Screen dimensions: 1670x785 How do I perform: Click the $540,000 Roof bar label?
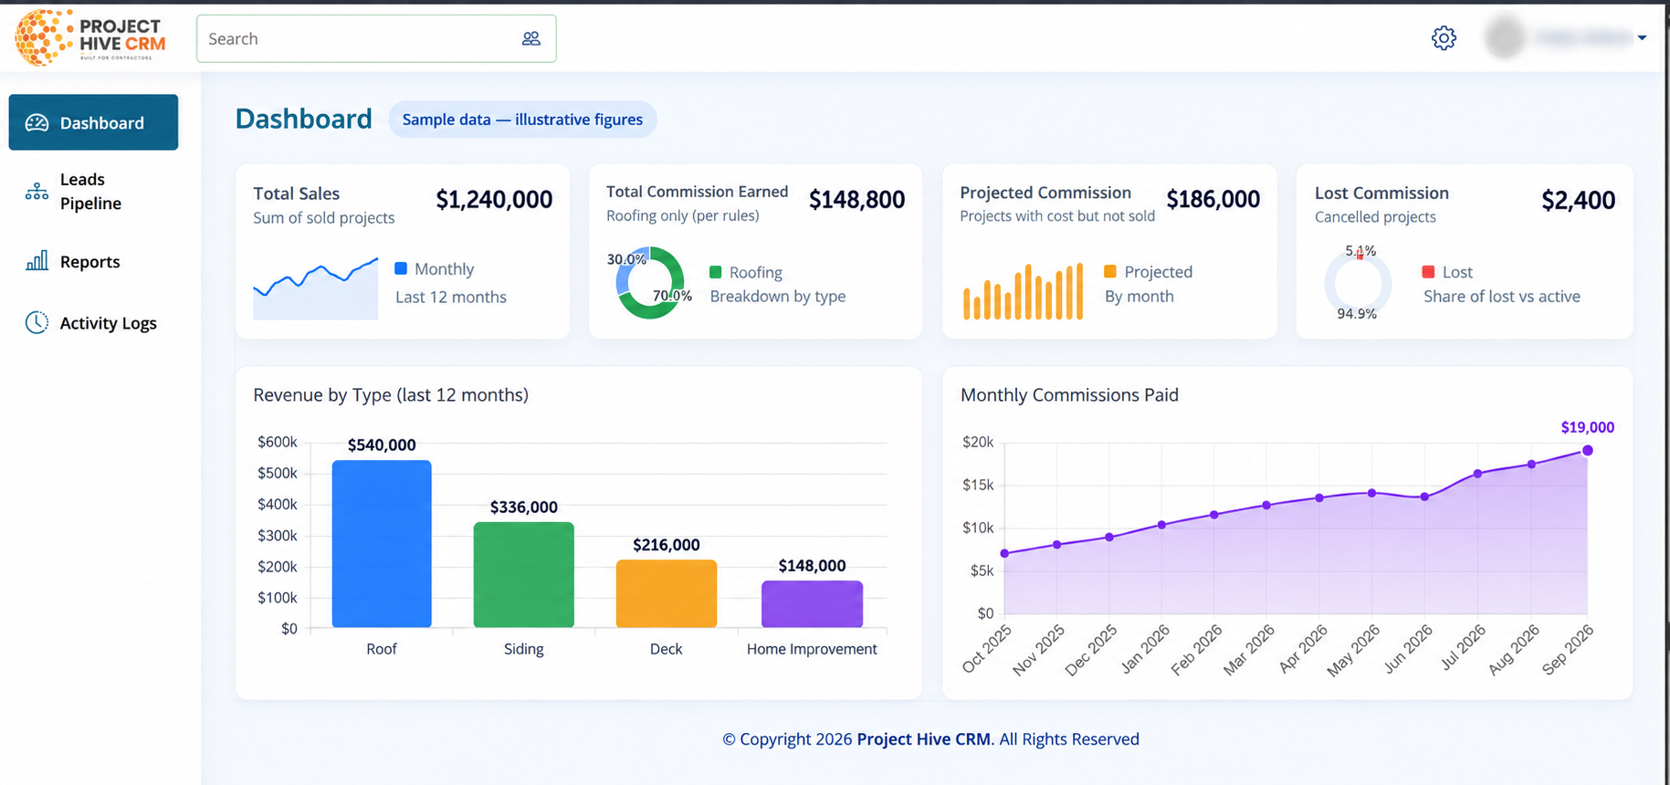(x=382, y=445)
